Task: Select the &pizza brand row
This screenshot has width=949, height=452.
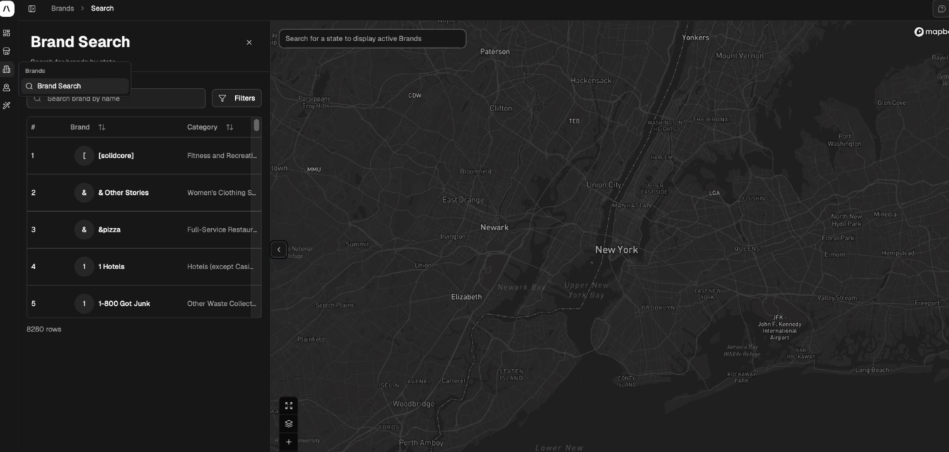Action: pos(144,230)
